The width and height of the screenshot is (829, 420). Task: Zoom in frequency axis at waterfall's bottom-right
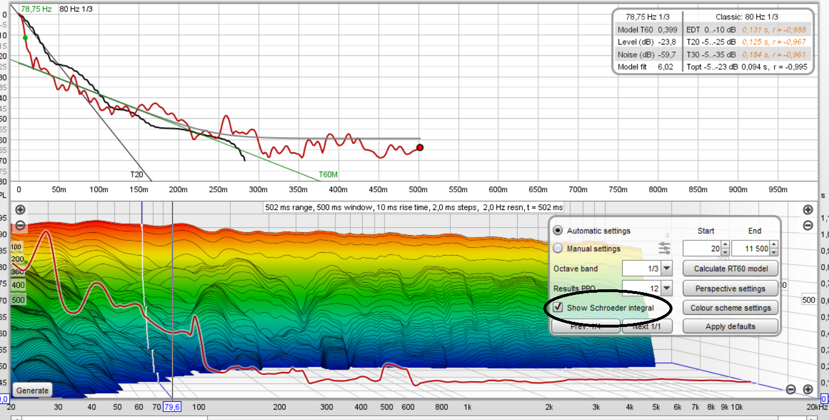click(808, 390)
